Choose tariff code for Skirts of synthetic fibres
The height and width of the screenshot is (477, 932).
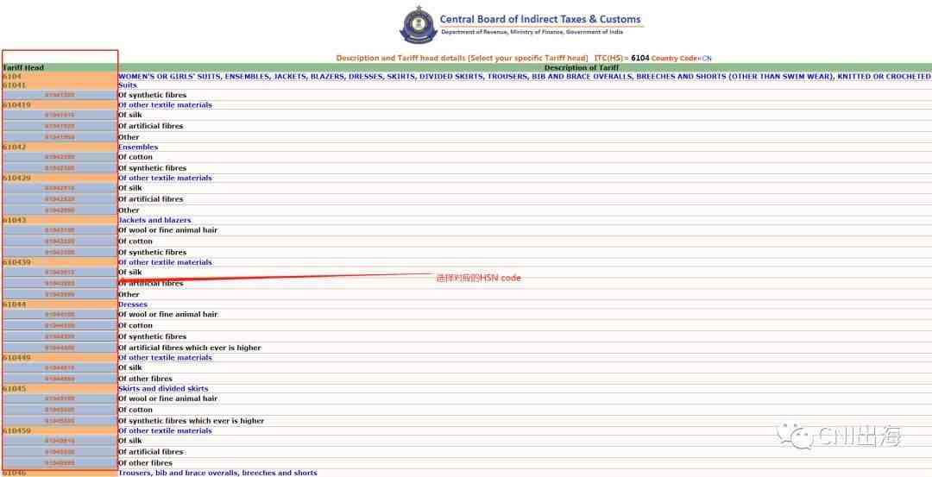click(60, 421)
